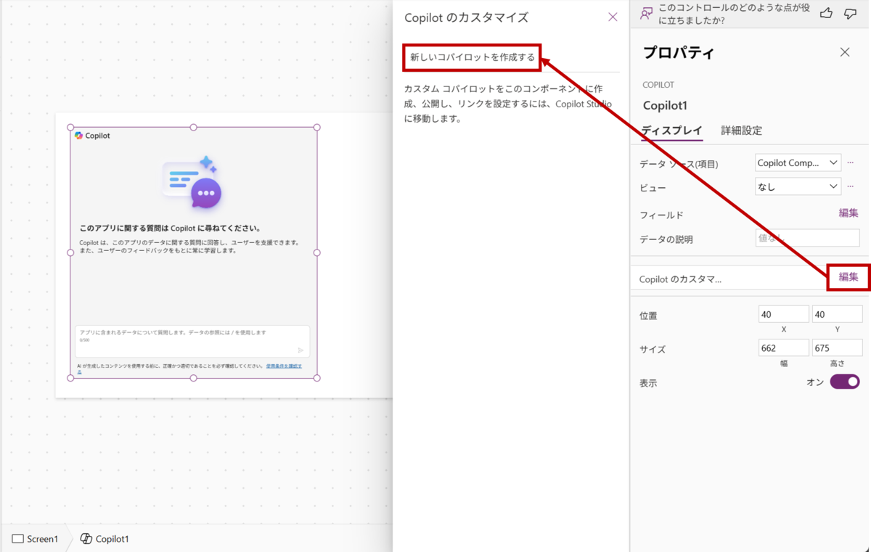Open the データ ソース Copilot Comp... dropdown
The image size is (871, 552).
[x=798, y=162]
